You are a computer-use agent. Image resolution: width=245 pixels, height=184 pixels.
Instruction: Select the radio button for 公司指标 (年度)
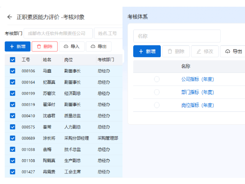tap(157, 79)
